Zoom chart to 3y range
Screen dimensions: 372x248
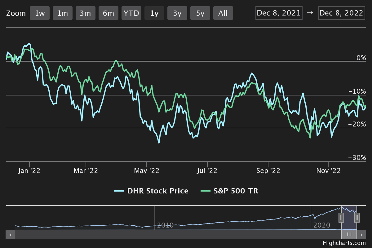177,13
